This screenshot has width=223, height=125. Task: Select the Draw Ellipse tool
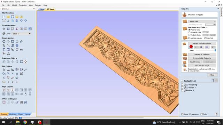coord(8,42)
